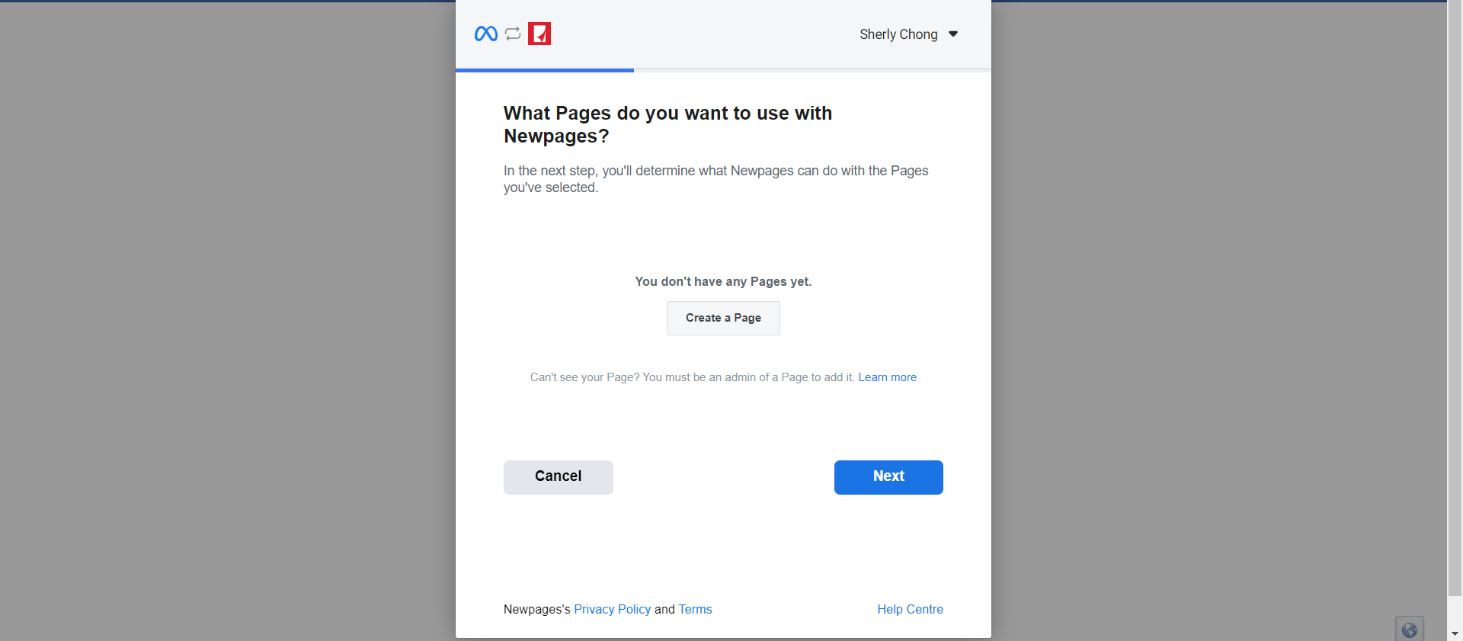
Task: Open the Learn more link
Action: (x=887, y=377)
